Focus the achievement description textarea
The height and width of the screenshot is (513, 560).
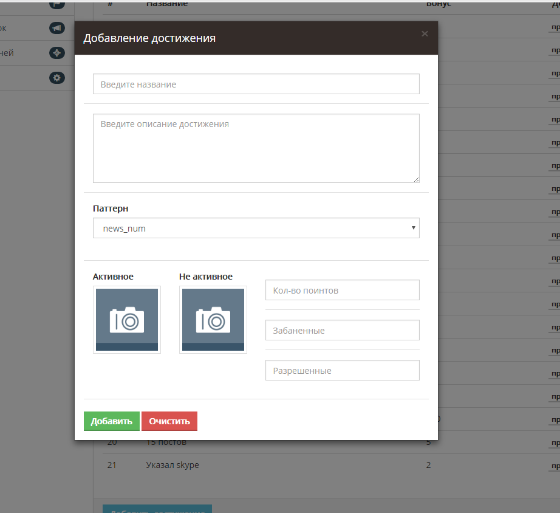click(256, 148)
